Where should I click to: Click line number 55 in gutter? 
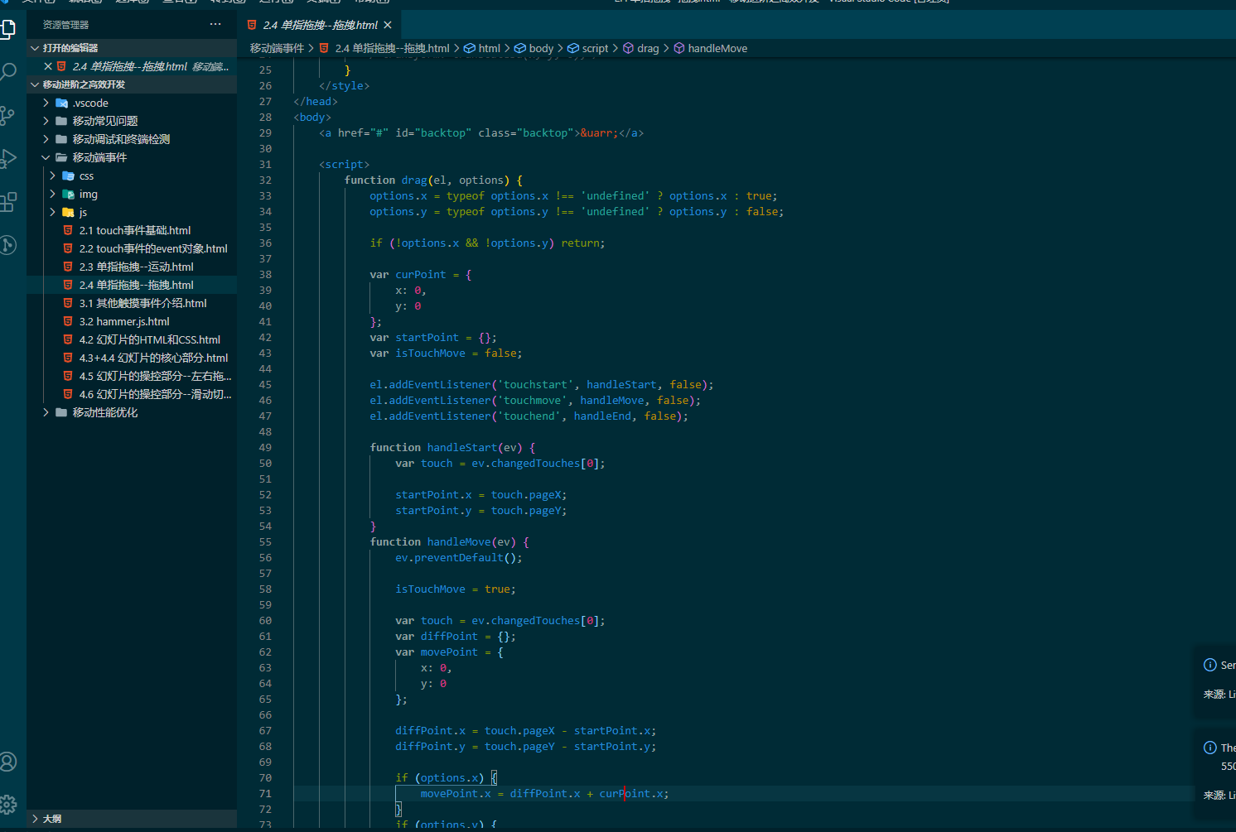tap(265, 542)
